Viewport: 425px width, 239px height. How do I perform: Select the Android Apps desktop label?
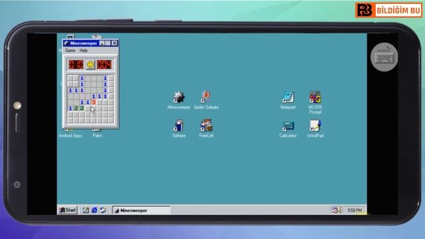coord(70,135)
